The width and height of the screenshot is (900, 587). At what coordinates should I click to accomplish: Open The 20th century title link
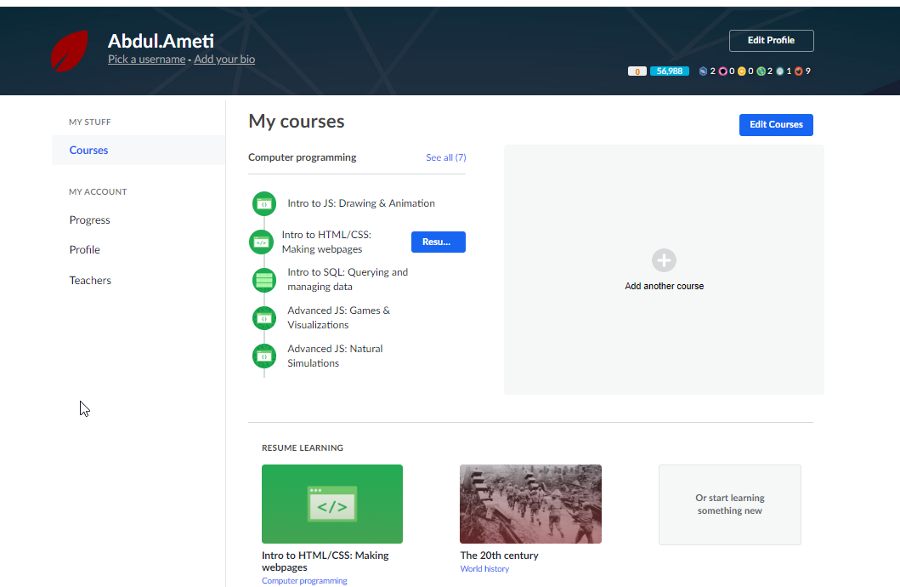(500, 556)
